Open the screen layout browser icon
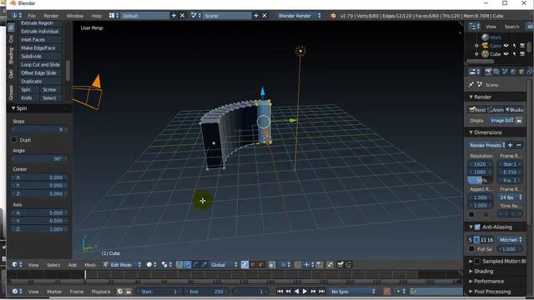 113,16
